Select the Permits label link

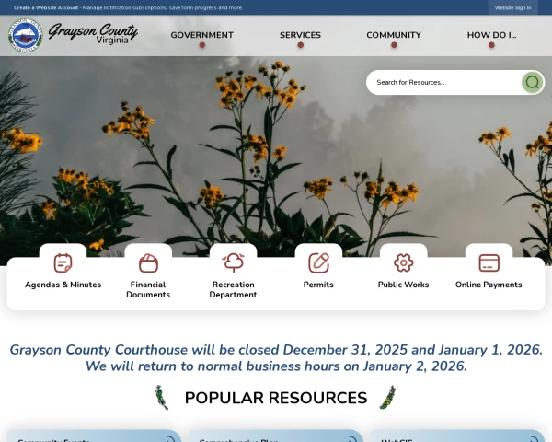point(318,285)
